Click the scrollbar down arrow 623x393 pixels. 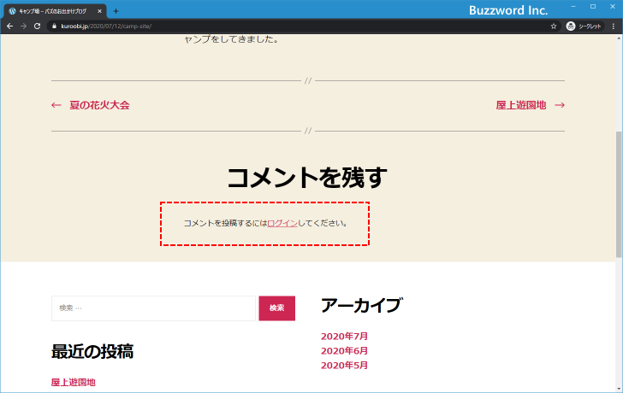[x=619, y=389]
